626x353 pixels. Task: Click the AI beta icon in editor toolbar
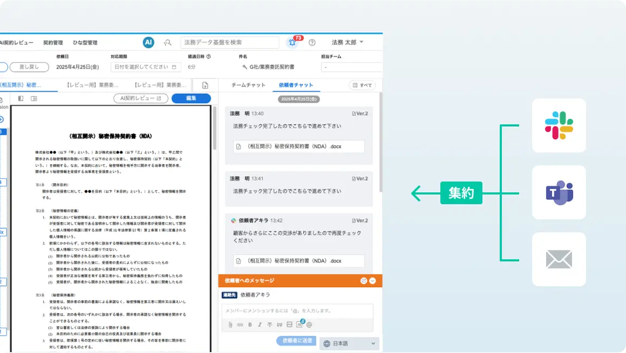(x=300, y=323)
